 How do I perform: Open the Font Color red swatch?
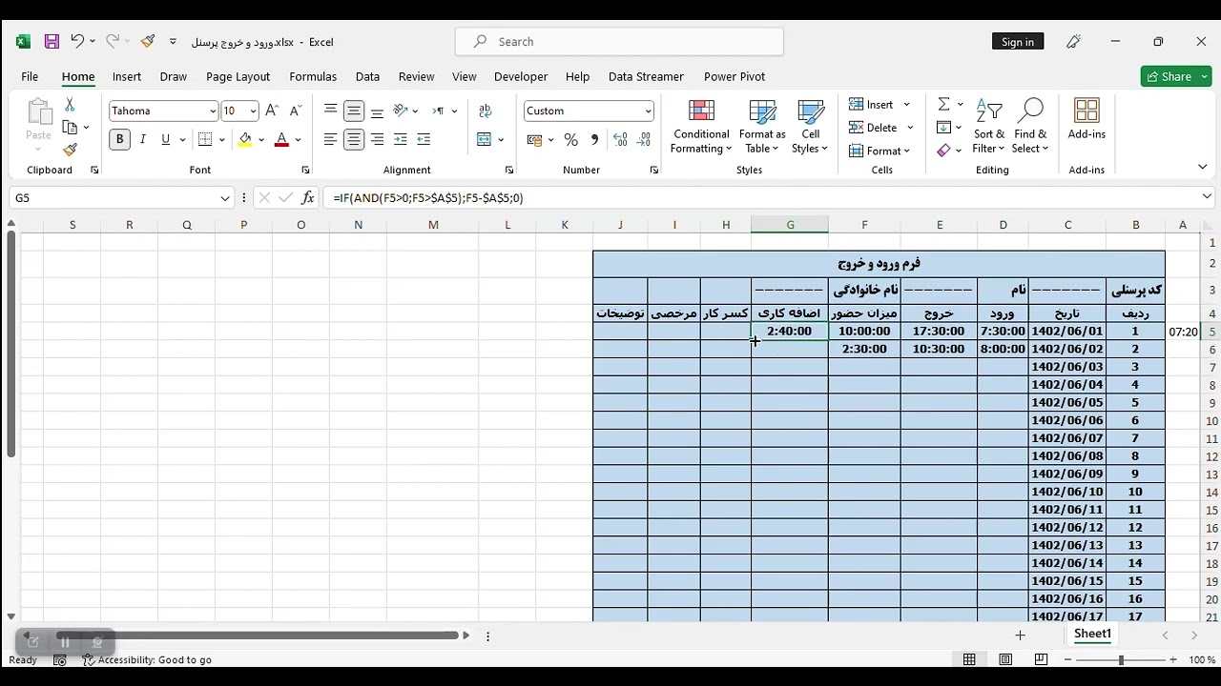click(x=281, y=140)
